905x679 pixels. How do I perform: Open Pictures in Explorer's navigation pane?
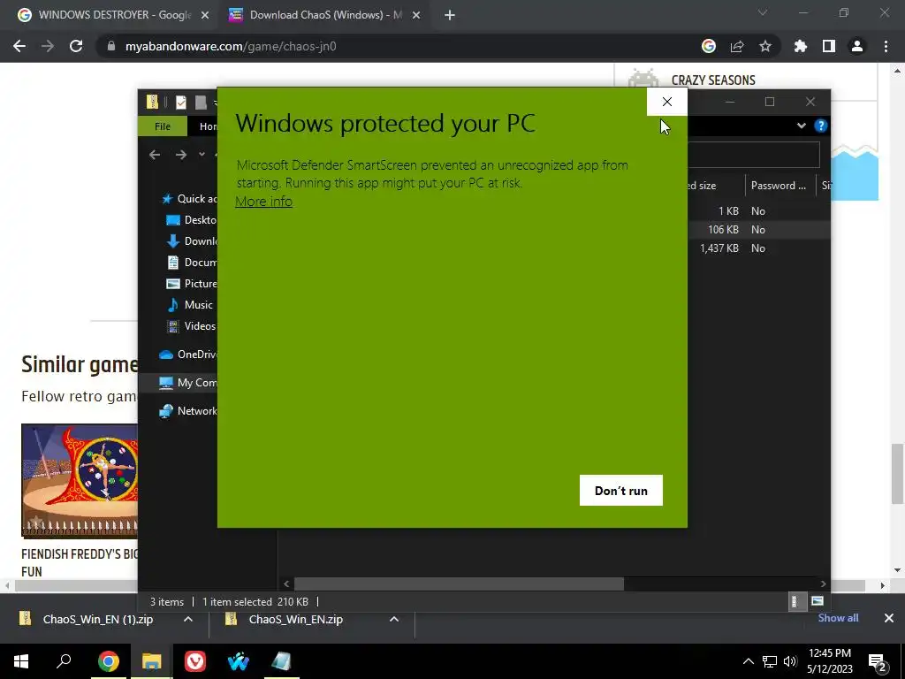coord(191,284)
